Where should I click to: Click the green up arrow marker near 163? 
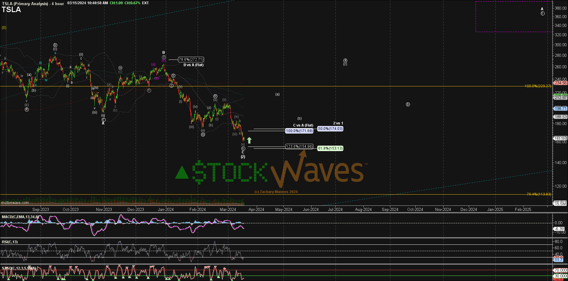click(x=249, y=140)
